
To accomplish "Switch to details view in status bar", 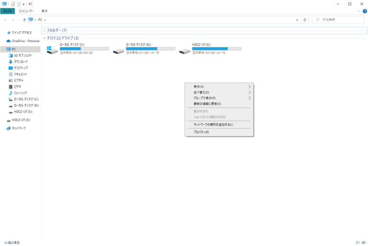I will click(358, 243).
